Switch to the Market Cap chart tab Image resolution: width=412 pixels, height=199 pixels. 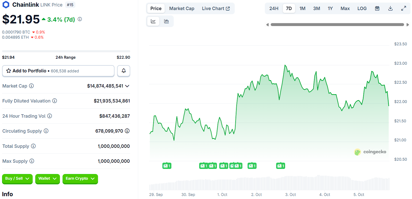click(182, 8)
